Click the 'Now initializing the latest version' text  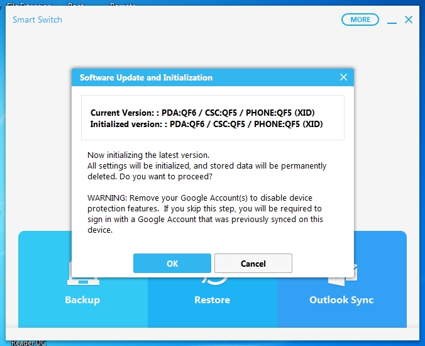148,155
